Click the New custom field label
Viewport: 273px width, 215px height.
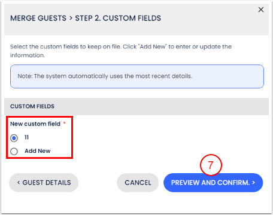click(35, 124)
